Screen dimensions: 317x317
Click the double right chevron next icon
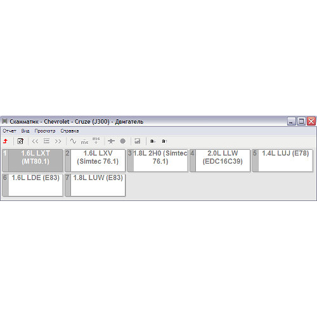(x=58, y=141)
